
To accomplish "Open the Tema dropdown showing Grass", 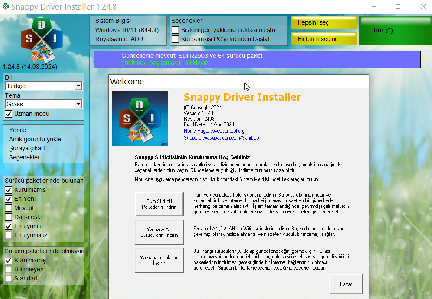I will tap(43, 104).
